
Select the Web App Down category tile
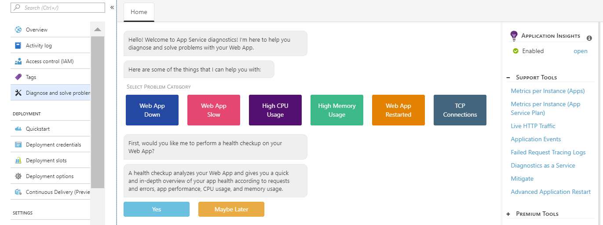[x=152, y=110]
